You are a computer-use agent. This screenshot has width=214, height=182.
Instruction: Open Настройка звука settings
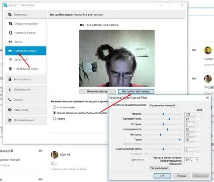pyautogui.click(x=26, y=33)
